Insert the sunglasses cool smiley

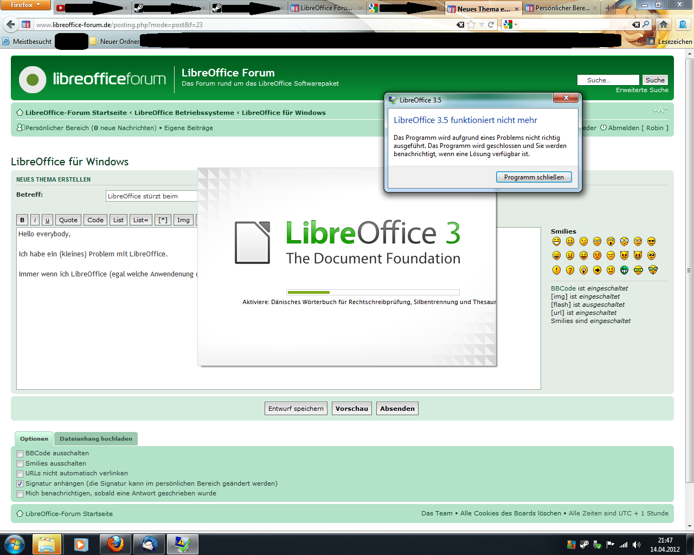click(651, 241)
